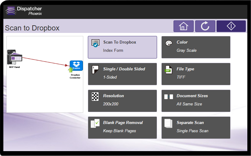This screenshot has height=156, width=251.
Task: Open the Scan To Dropbox tile
Action: click(122, 47)
